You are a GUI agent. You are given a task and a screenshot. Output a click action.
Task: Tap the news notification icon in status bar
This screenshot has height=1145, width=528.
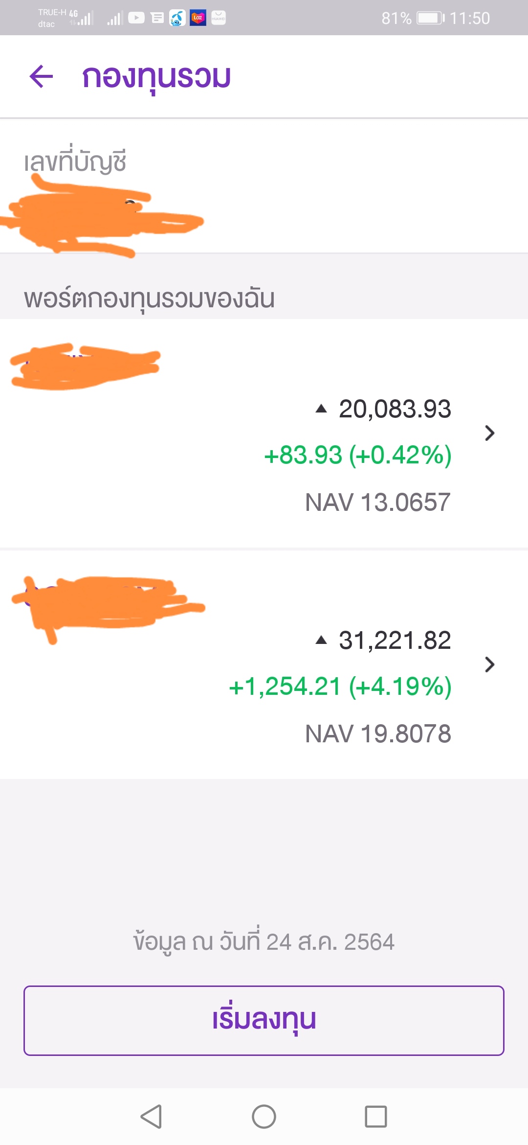[x=157, y=18]
